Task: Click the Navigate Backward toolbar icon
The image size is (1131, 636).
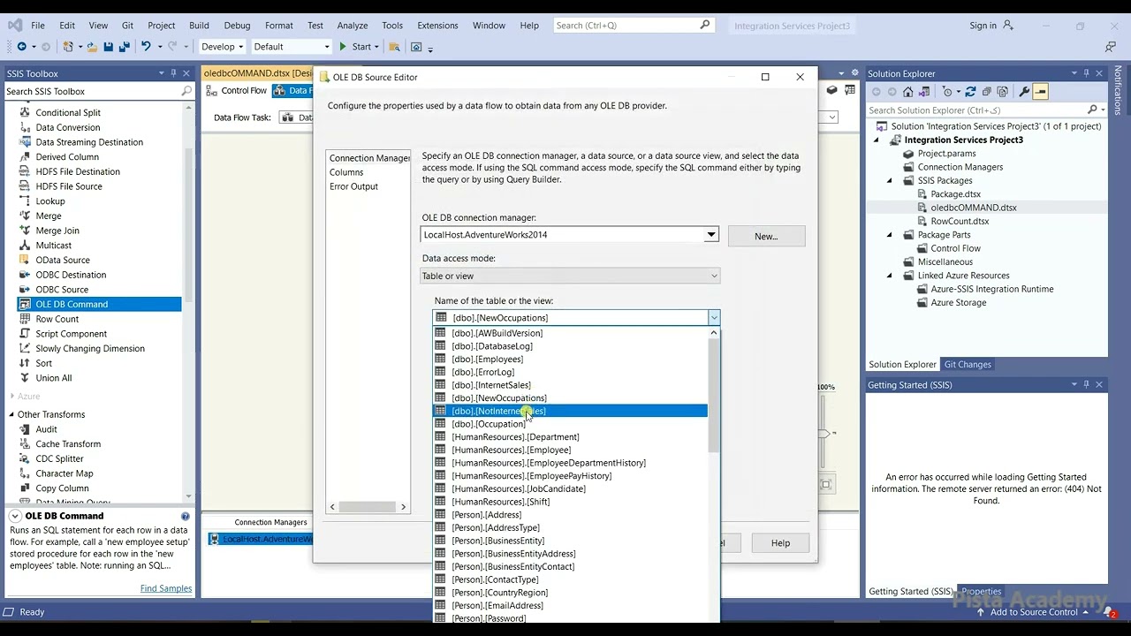Action: [22, 47]
